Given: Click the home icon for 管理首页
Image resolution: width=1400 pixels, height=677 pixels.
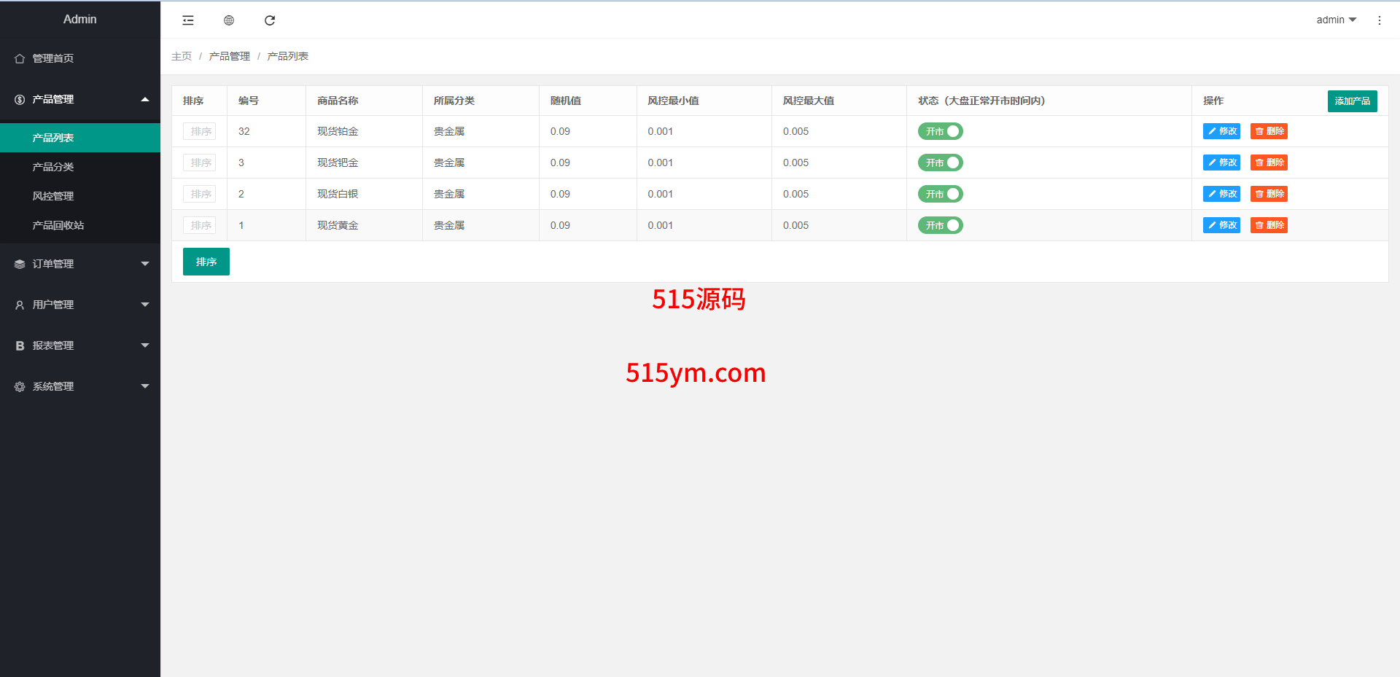Looking at the screenshot, I should pos(20,58).
